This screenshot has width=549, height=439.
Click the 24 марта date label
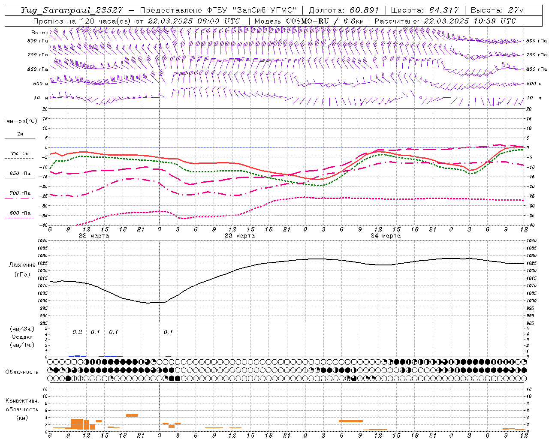(x=386, y=236)
